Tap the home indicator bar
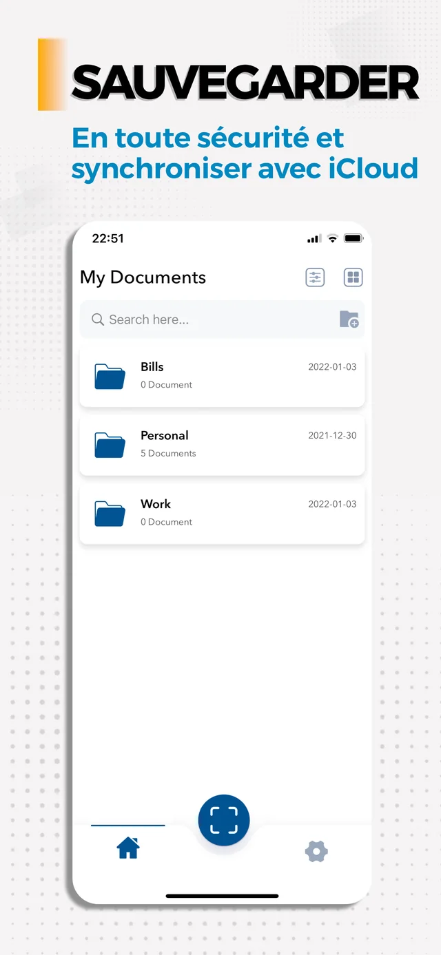This screenshot has width=441, height=955. coord(222,896)
